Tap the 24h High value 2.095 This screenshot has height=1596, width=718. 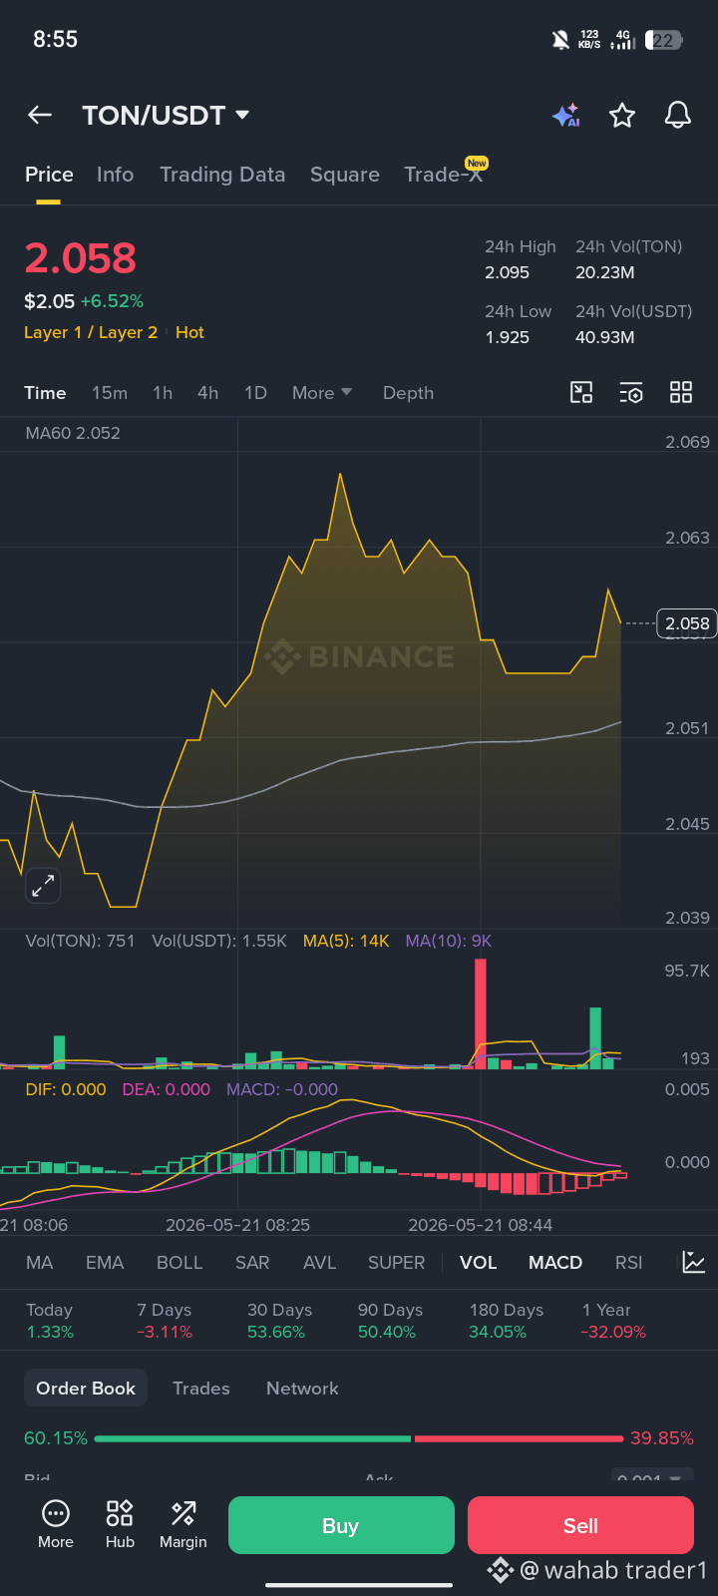point(507,272)
